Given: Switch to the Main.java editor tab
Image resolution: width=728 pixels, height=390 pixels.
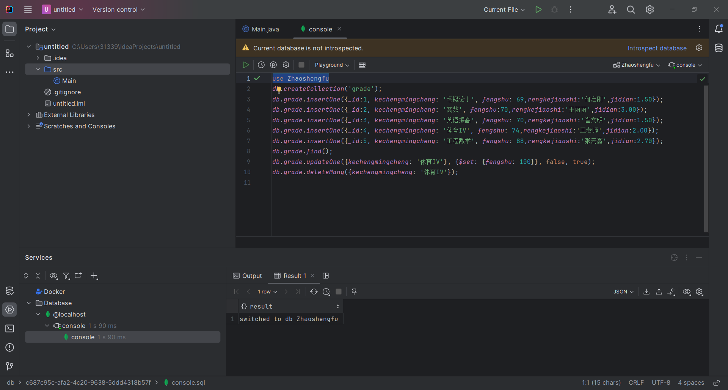Looking at the screenshot, I should pos(261,29).
